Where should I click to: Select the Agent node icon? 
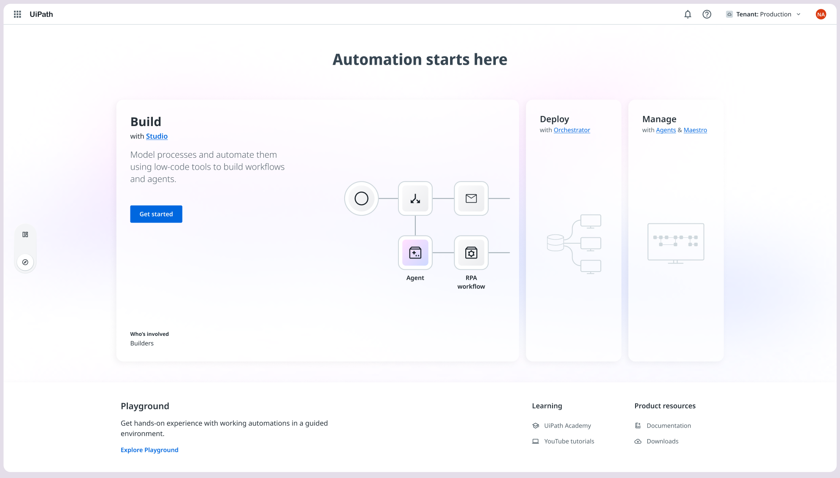pos(415,253)
